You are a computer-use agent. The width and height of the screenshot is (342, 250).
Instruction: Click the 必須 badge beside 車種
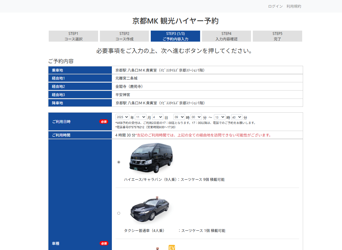(104, 244)
